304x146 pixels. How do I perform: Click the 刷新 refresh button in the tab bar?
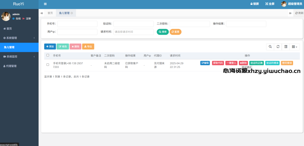(299, 13)
